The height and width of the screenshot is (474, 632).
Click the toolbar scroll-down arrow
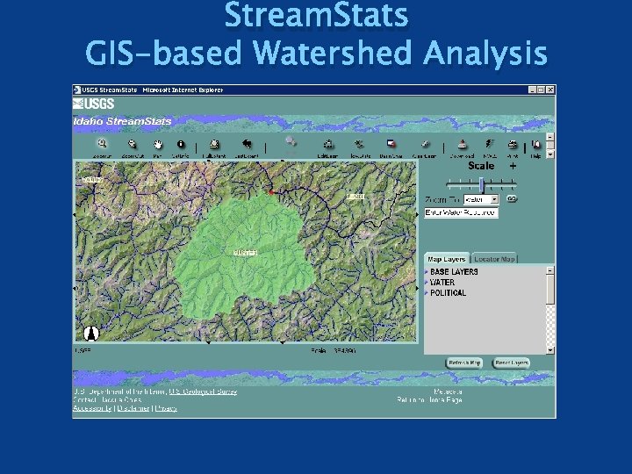[550, 154]
